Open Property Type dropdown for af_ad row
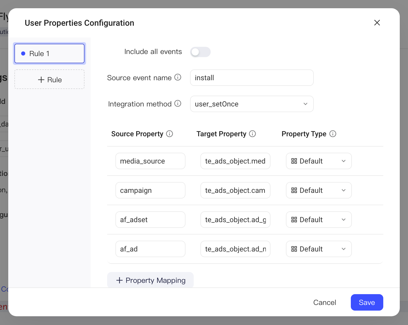This screenshot has width=408, height=325. 319,249
